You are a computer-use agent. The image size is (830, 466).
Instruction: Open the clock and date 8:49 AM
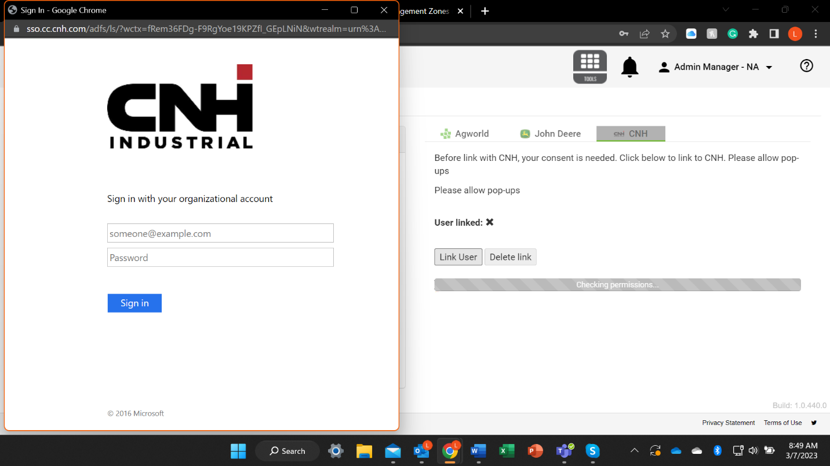803,450
